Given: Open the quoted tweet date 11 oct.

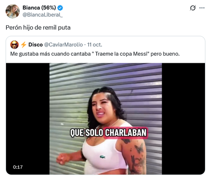Looking at the screenshot, I should [95, 45].
